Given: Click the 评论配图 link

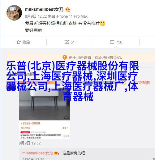Looking at the screenshot, I should (x=142, y=83).
